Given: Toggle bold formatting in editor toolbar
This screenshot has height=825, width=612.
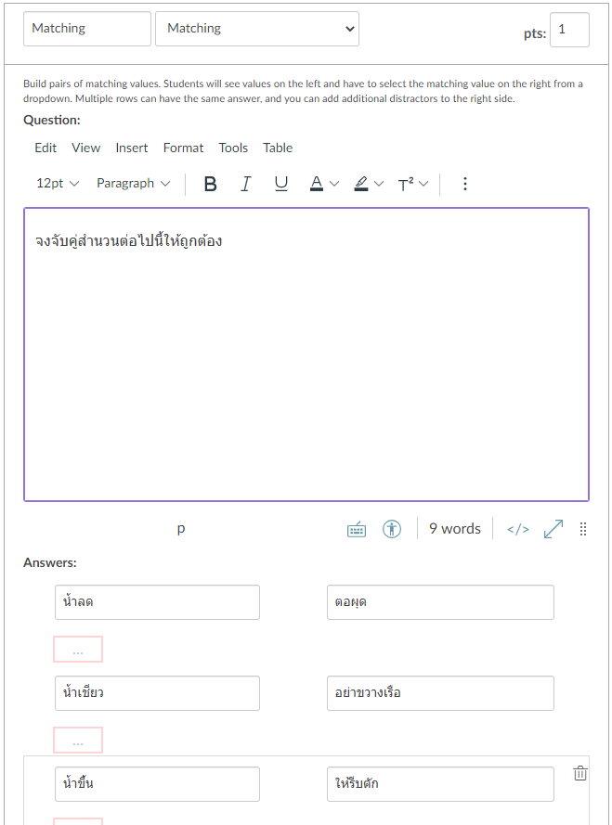Looking at the screenshot, I should tap(211, 184).
